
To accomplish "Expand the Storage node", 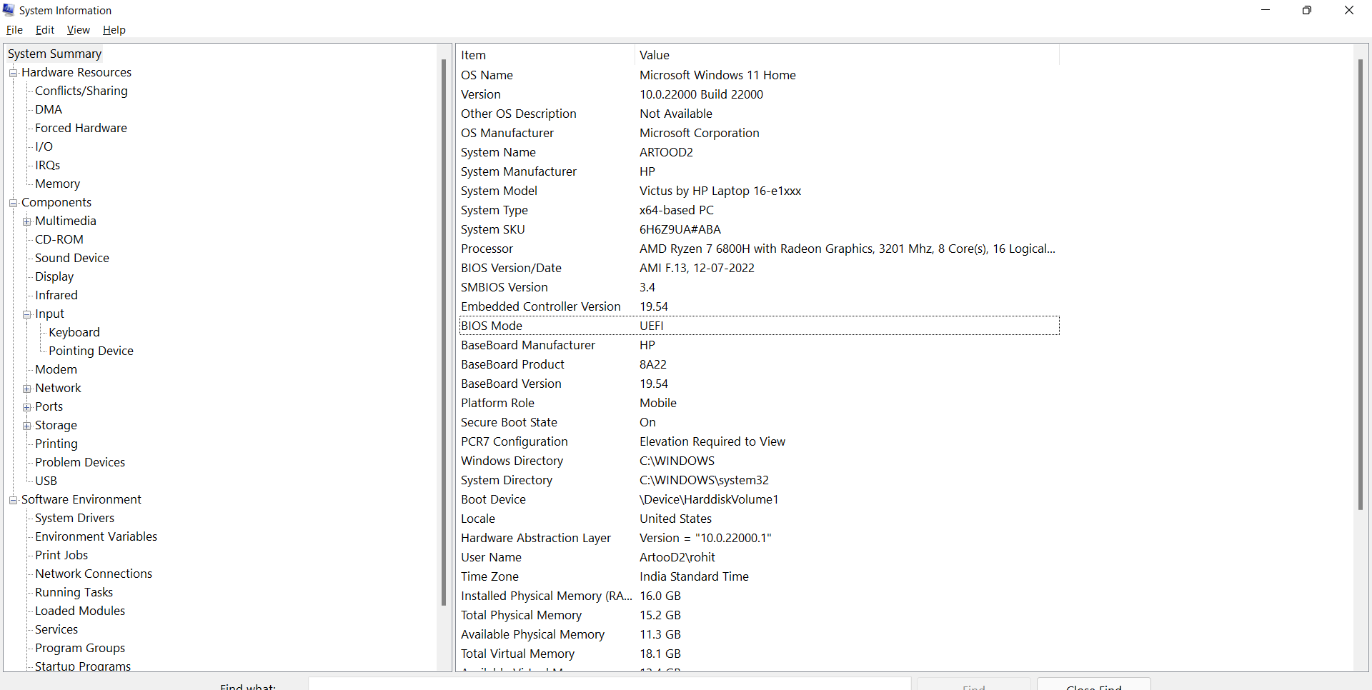I will pyautogui.click(x=26, y=426).
